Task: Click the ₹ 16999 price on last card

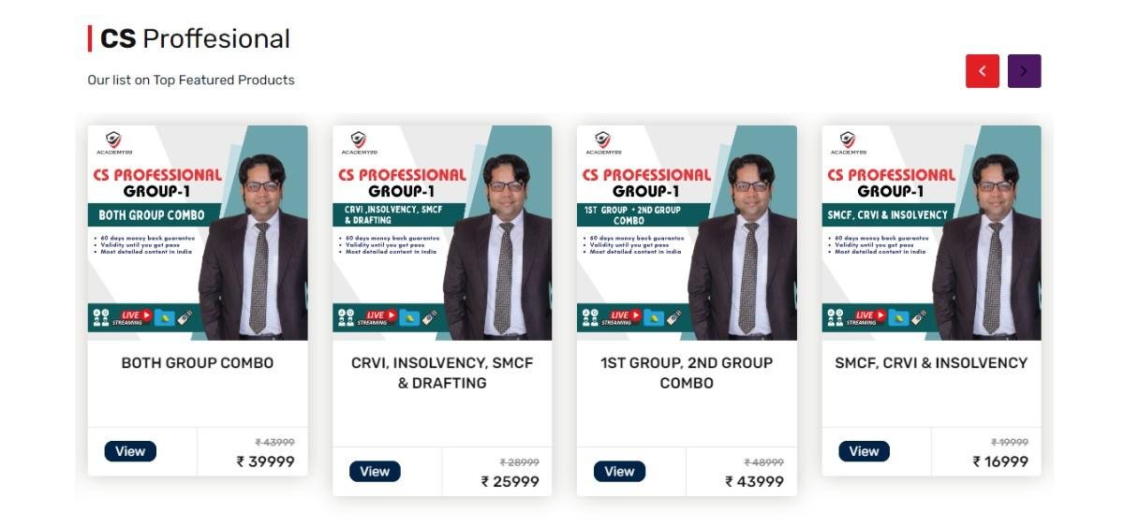Action: click(x=1000, y=461)
